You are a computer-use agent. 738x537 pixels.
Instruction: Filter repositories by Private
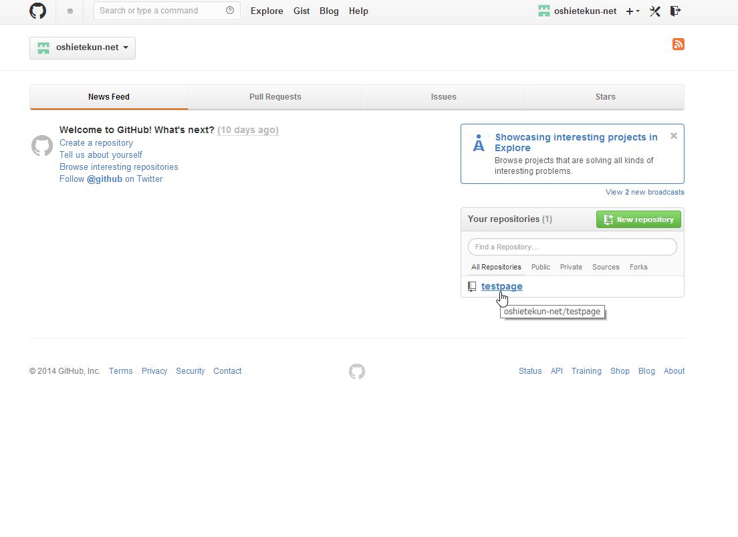click(571, 267)
